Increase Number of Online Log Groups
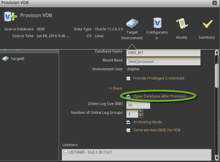This screenshot has width=220, height=162. (141, 112)
